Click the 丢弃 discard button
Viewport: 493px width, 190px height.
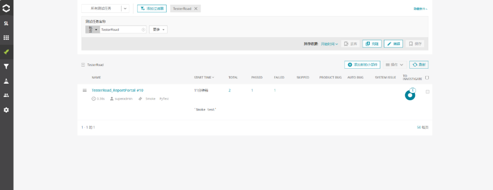(351, 44)
